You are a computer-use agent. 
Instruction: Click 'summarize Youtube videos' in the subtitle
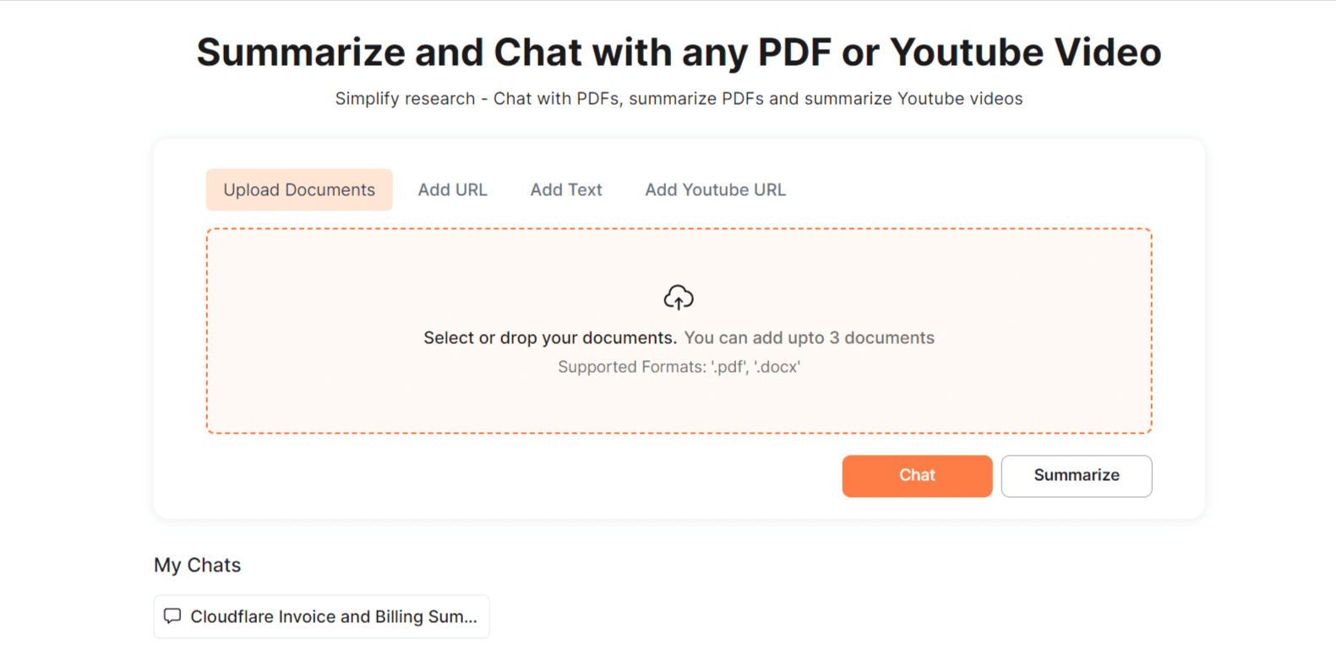tap(913, 99)
